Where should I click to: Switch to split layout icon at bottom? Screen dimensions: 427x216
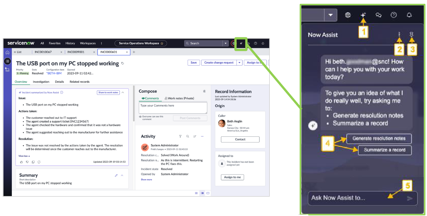202,193
